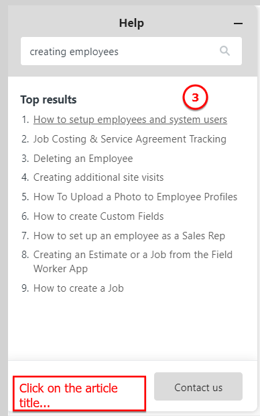Click the Contact us button
The height and width of the screenshot is (416, 260).
click(198, 386)
